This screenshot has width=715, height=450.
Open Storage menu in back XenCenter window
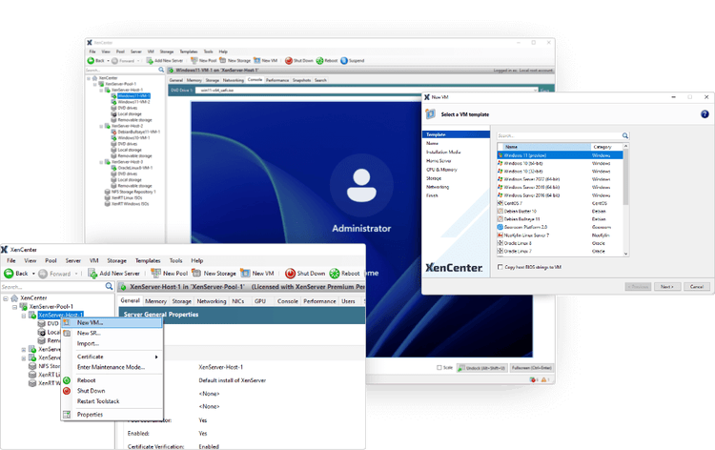click(x=167, y=51)
